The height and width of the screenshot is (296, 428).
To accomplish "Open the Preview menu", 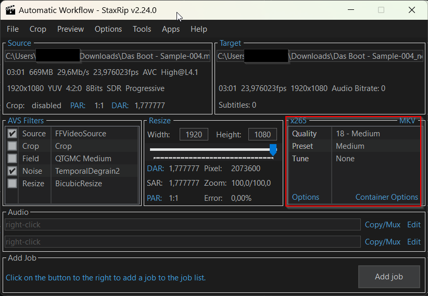I will (x=70, y=29).
